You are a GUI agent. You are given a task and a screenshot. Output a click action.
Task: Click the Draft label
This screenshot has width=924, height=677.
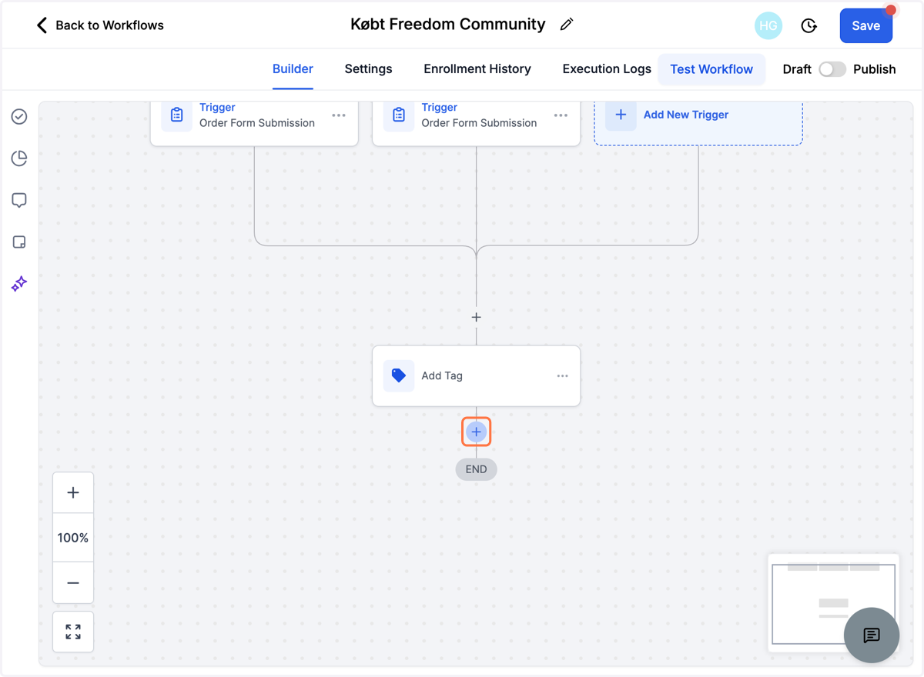coord(797,69)
